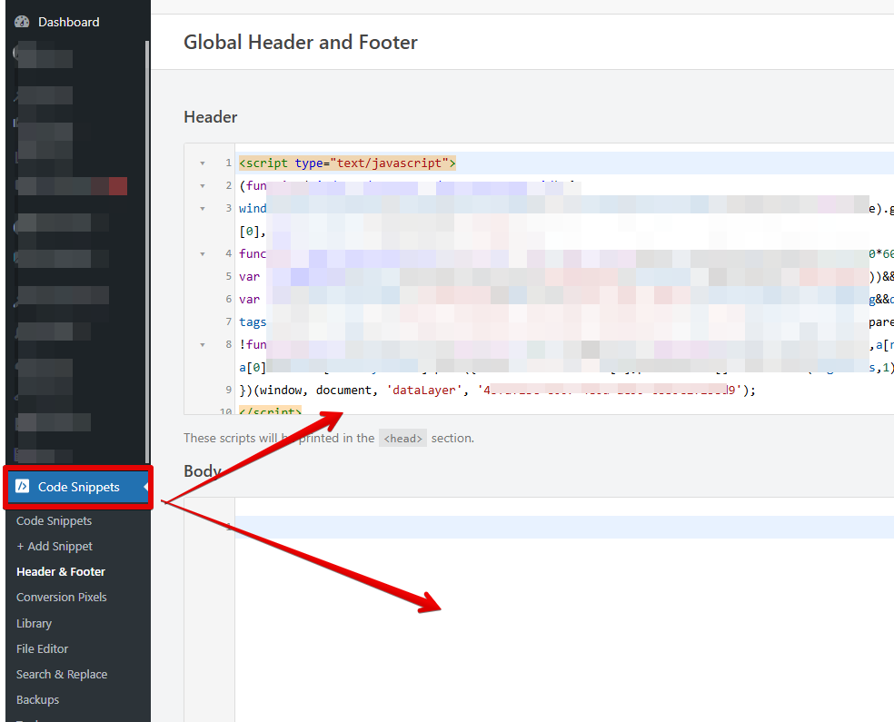The width and height of the screenshot is (894, 722).
Task: Open the Backups submenu link
Action: (x=37, y=700)
